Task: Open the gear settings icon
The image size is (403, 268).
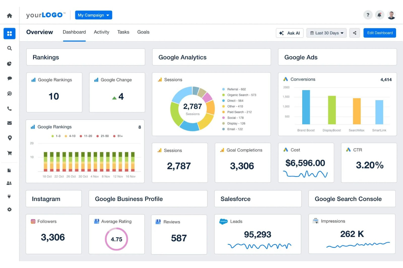Action: click(x=10, y=209)
